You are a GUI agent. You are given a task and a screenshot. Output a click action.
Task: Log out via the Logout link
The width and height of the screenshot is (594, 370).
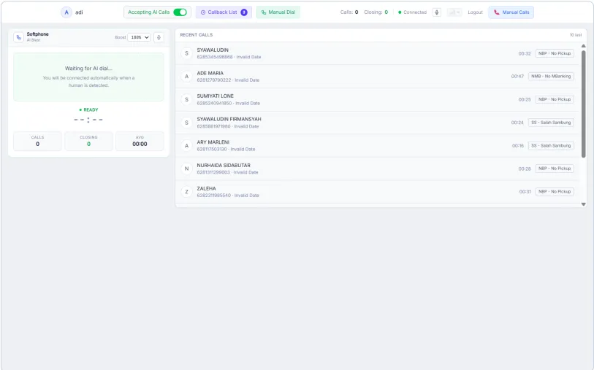[475, 12]
